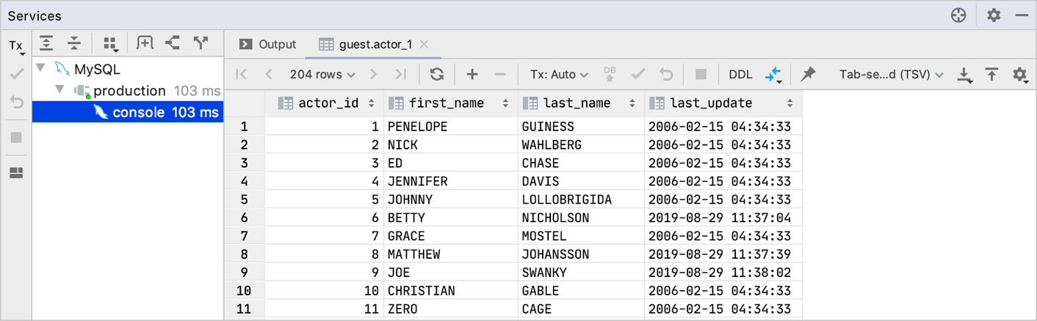The image size is (1037, 321).
Task: Click the JOHANSSON cell
Action: click(x=580, y=254)
